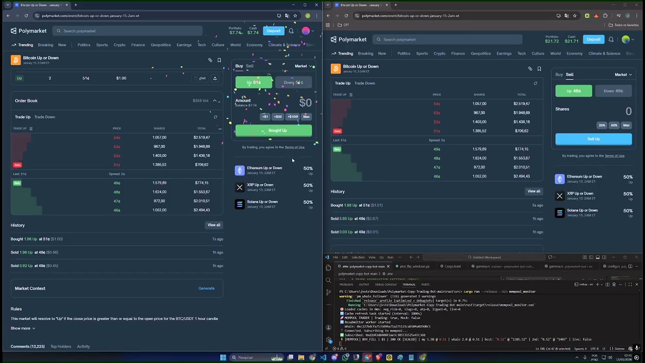645x363 pixels.
Task: Open Terms of Use in right window
Action: point(614,156)
